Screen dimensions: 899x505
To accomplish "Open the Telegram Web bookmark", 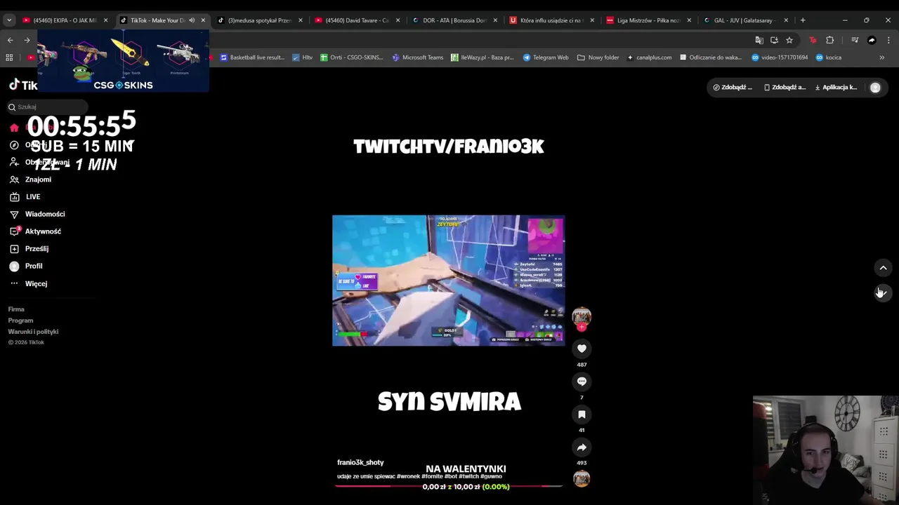I will coord(546,58).
